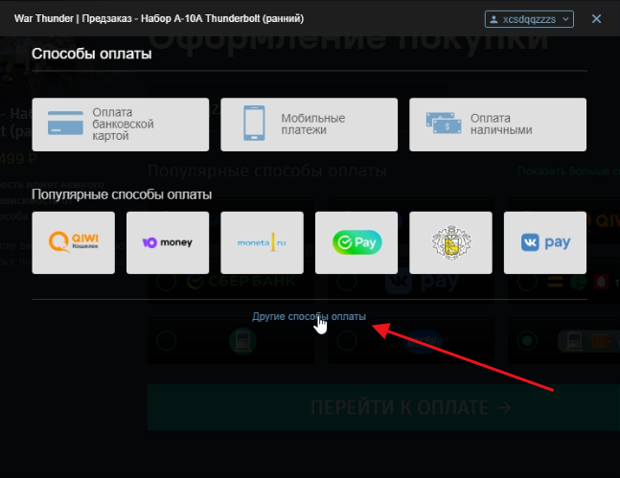620x478 pixels.
Task: Click the smartphone icon for mobile payments
Action: click(x=254, y=123)
